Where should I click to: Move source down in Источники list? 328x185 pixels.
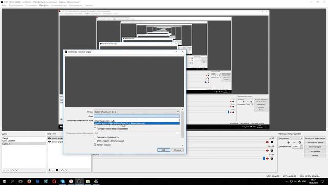66,170
